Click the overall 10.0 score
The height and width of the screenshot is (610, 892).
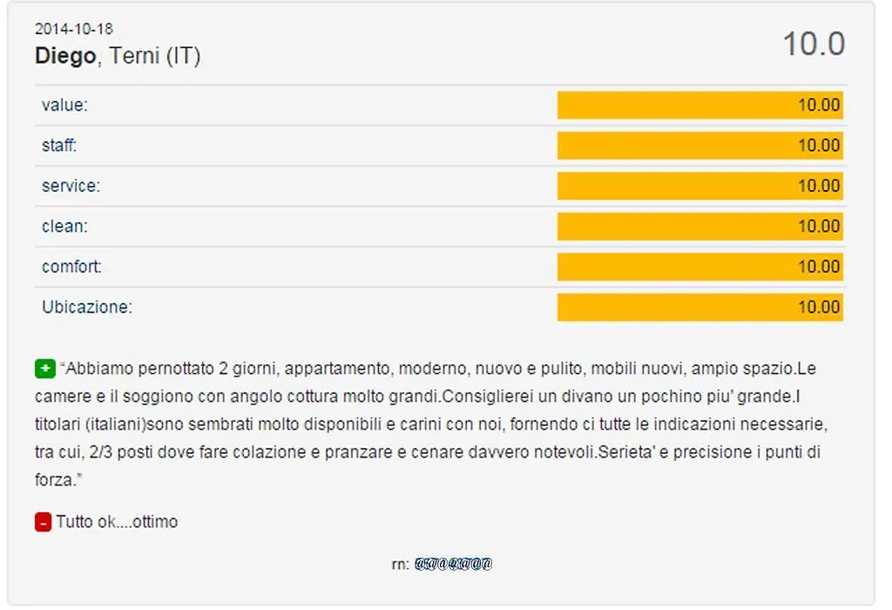click(x=814, y=44)
